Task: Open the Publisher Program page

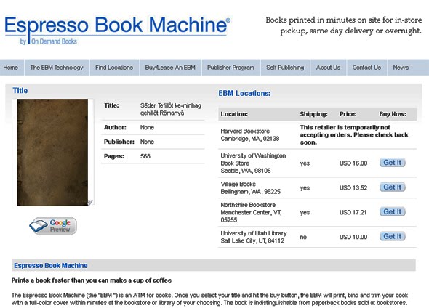Action: (x=230, y=68)
